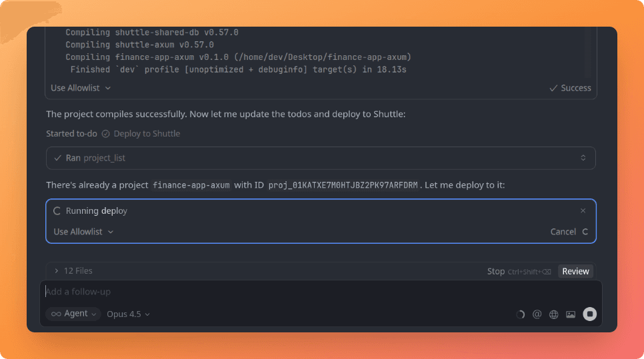Screen dimensions: 644x359
Task: Click the context usage ring icon
Action: click(520, 314)
